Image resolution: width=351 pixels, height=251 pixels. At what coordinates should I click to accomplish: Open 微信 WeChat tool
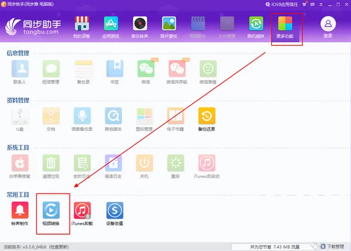coord(146,72)
